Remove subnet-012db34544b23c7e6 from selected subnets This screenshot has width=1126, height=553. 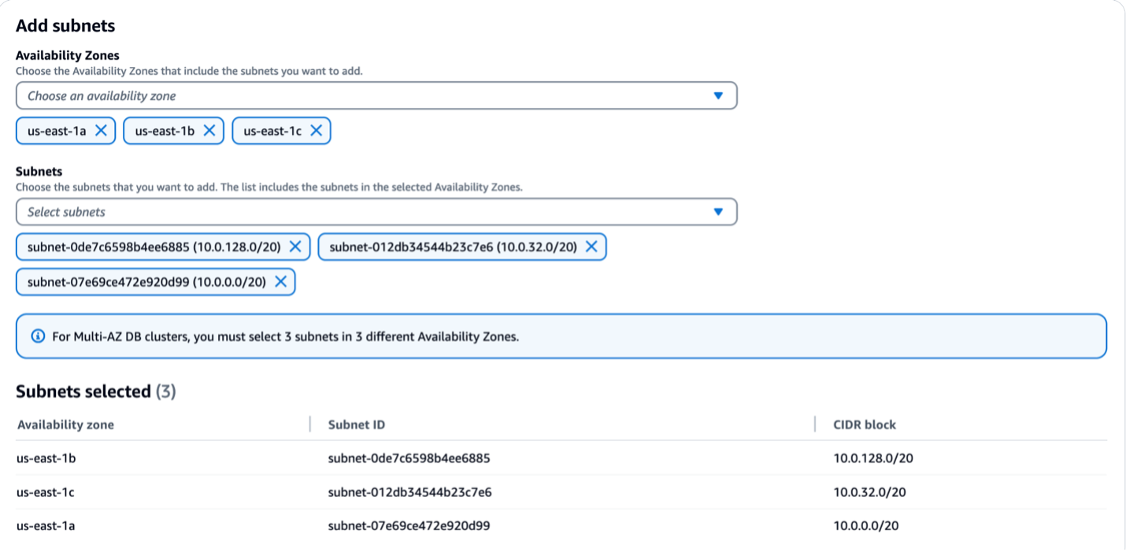coord(591,247)
